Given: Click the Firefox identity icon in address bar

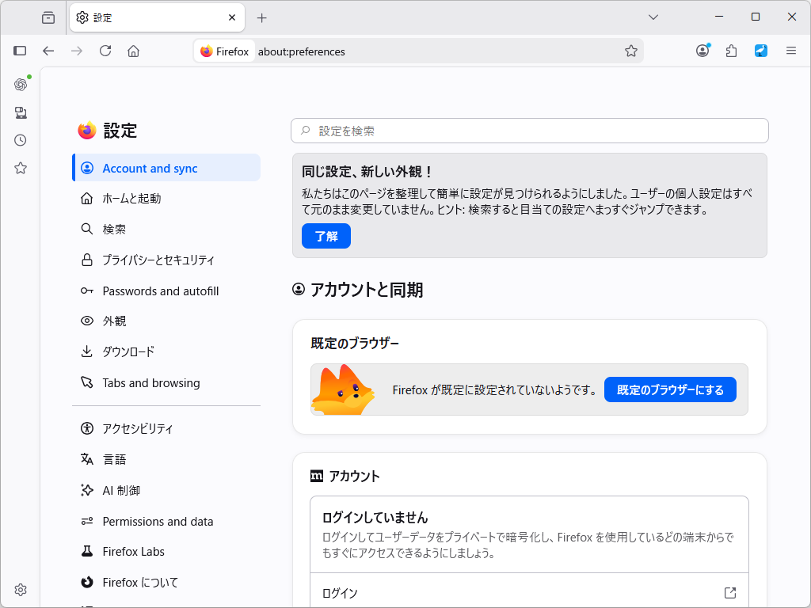Looking at the screenshot, I should pos(225,51).
